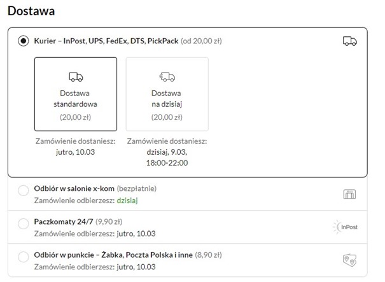This screenshot has height=282, width=385.
Task: Click the green dzisiaj pickup text
Action: click(127, 201)
